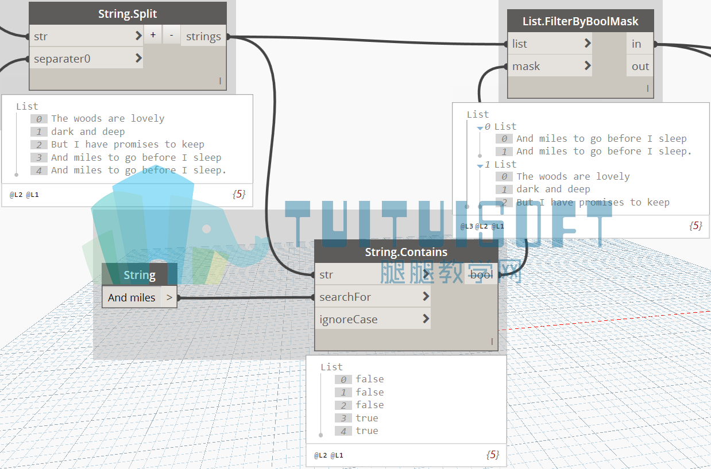Screen dimensions: 711x469
Task: Add an input with String.Split plus button
Action: [153, 35]
